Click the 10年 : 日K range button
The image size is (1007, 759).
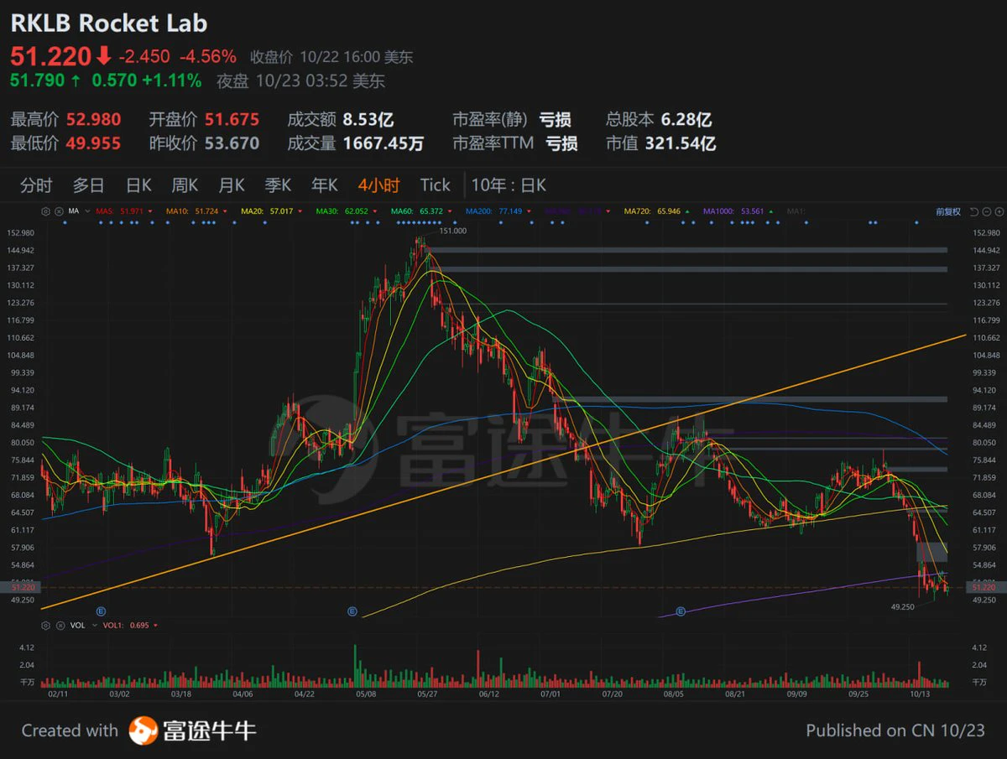tap(509, 185)
